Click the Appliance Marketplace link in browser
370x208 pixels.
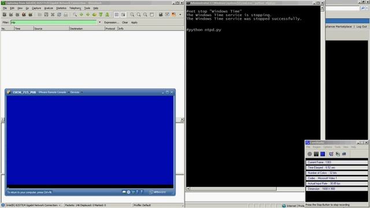[x=339, y=27]
